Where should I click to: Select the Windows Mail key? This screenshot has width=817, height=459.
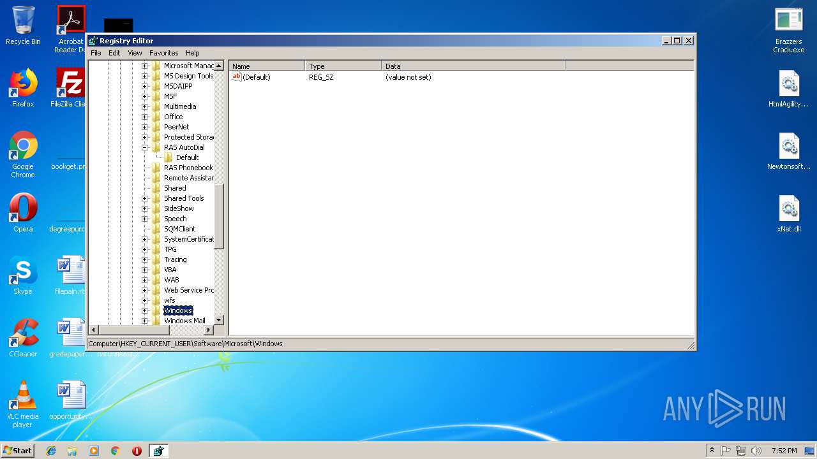(184, 321)
